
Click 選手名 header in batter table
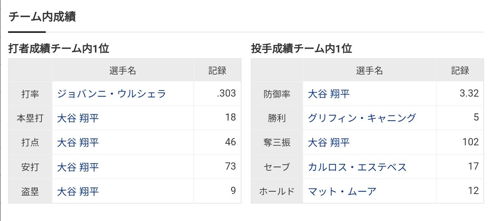point(123,70)
